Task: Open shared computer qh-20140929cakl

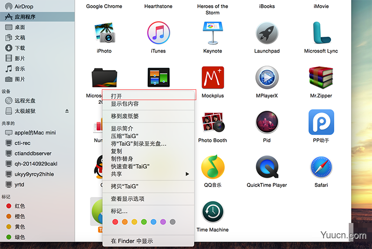Action: (37, 164)
